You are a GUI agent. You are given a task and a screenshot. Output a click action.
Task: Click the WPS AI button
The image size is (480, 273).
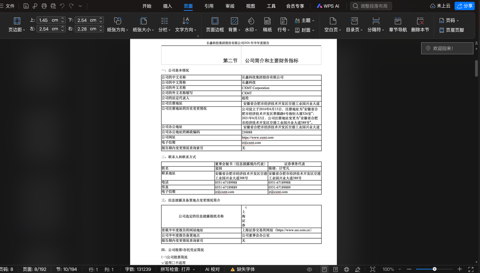328,6
